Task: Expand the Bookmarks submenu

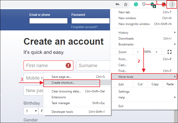Action: coord(144,44)
